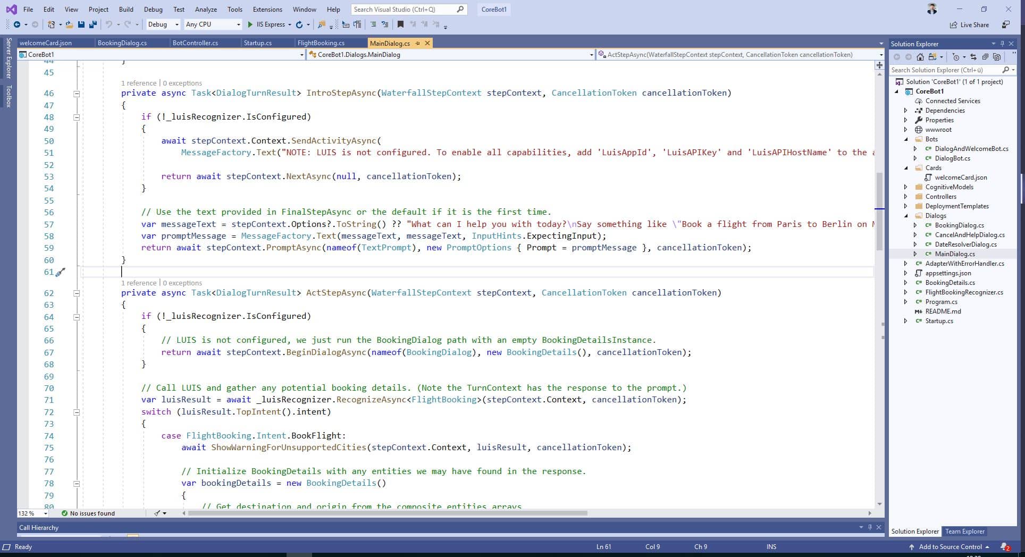The image size is (1025, 557).
Task: Click Show All Files icon in Solution Explorer
Action: point(997,57)
